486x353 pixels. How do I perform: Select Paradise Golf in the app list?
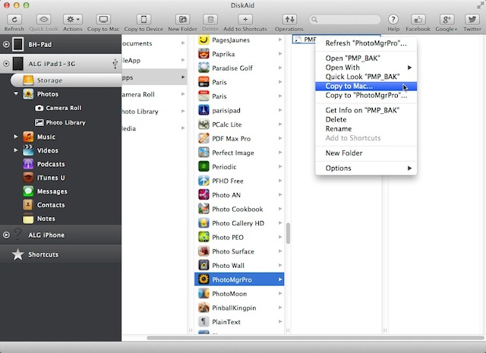point(239,68)
